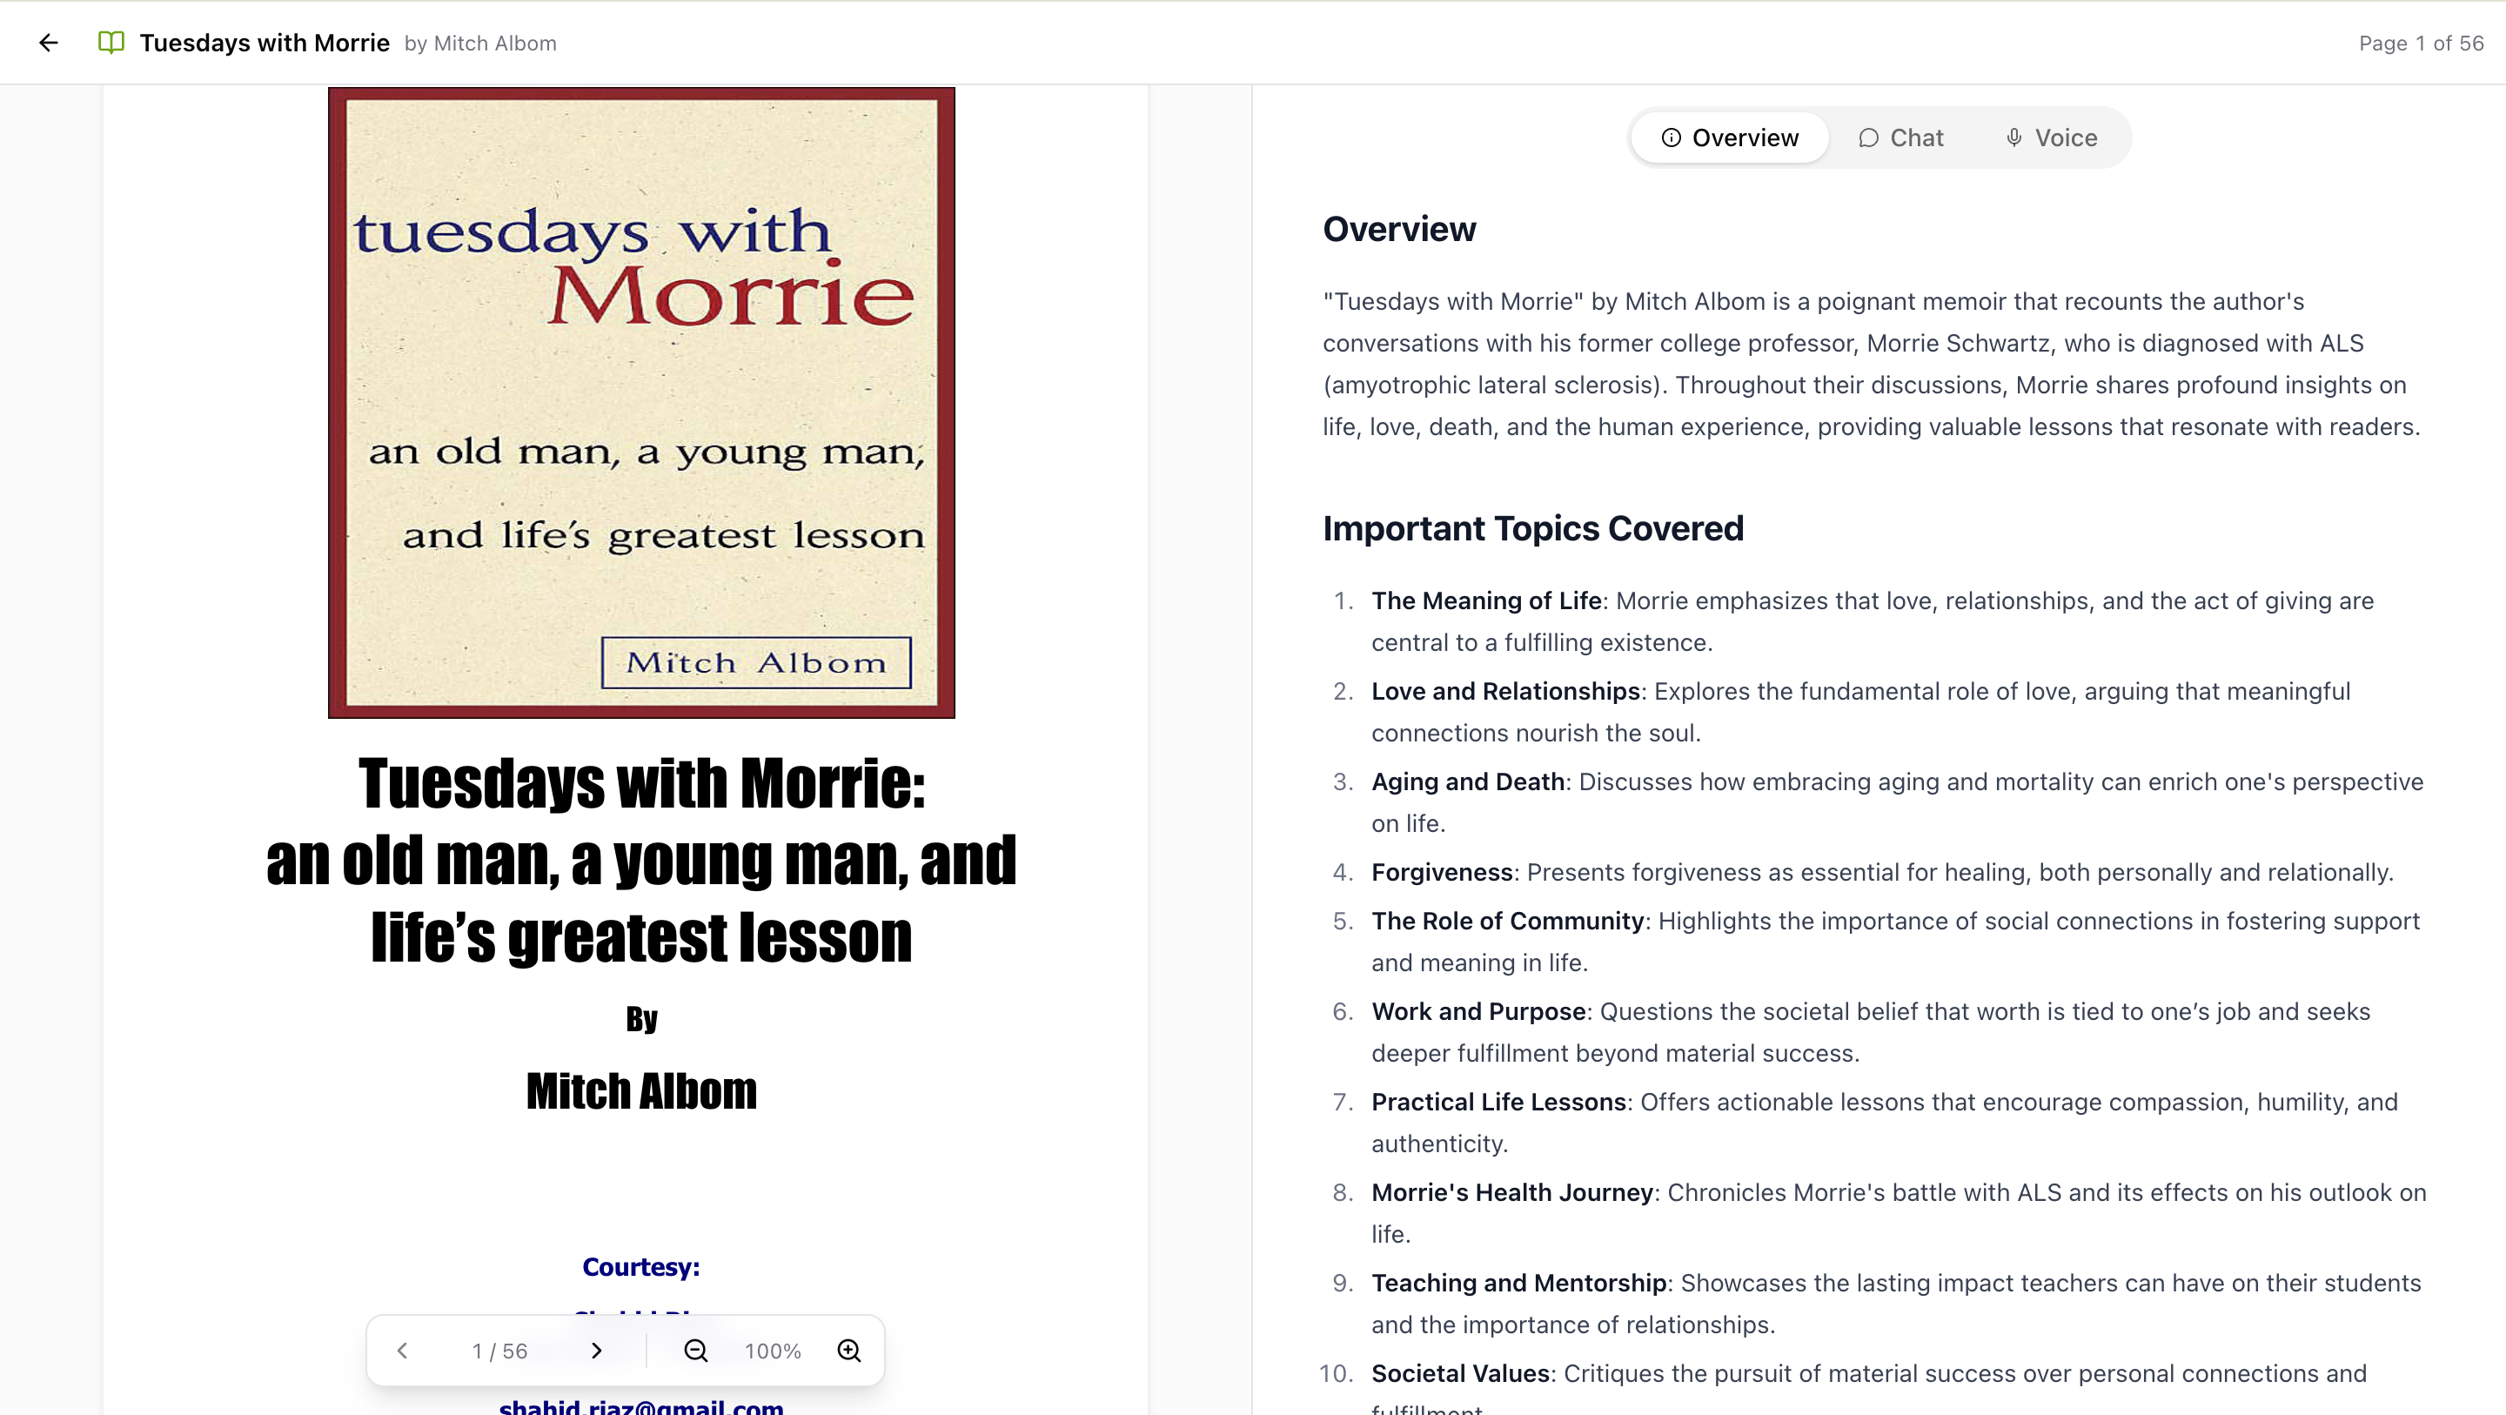This screenshot has width=2506, height=1415.
Task: Click the shahid.riaz@gmail.com email link
Action: point(641,1405)
